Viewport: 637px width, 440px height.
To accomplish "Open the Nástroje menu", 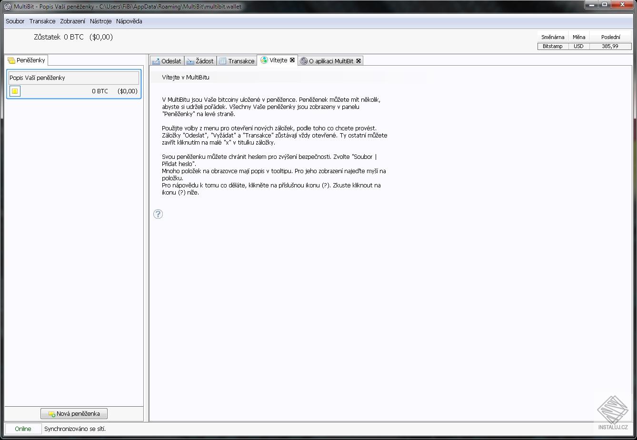I will [x=101, y=21].
